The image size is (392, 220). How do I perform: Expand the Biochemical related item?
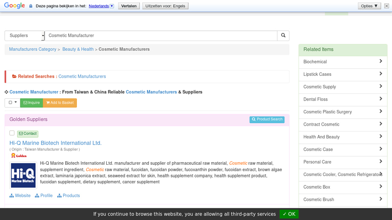click(343, 62)
